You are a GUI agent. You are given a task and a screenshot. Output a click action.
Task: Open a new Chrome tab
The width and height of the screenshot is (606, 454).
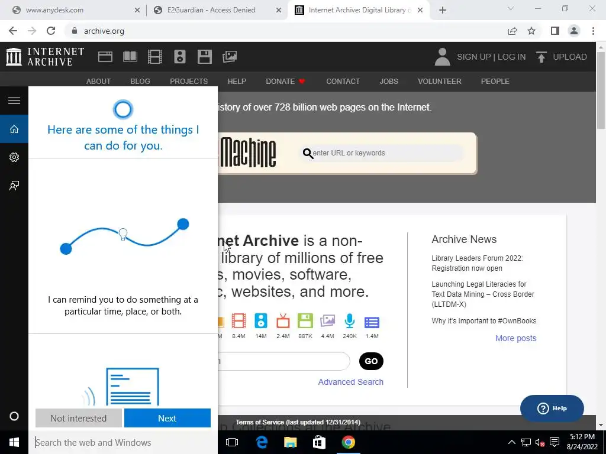(443, 10)
